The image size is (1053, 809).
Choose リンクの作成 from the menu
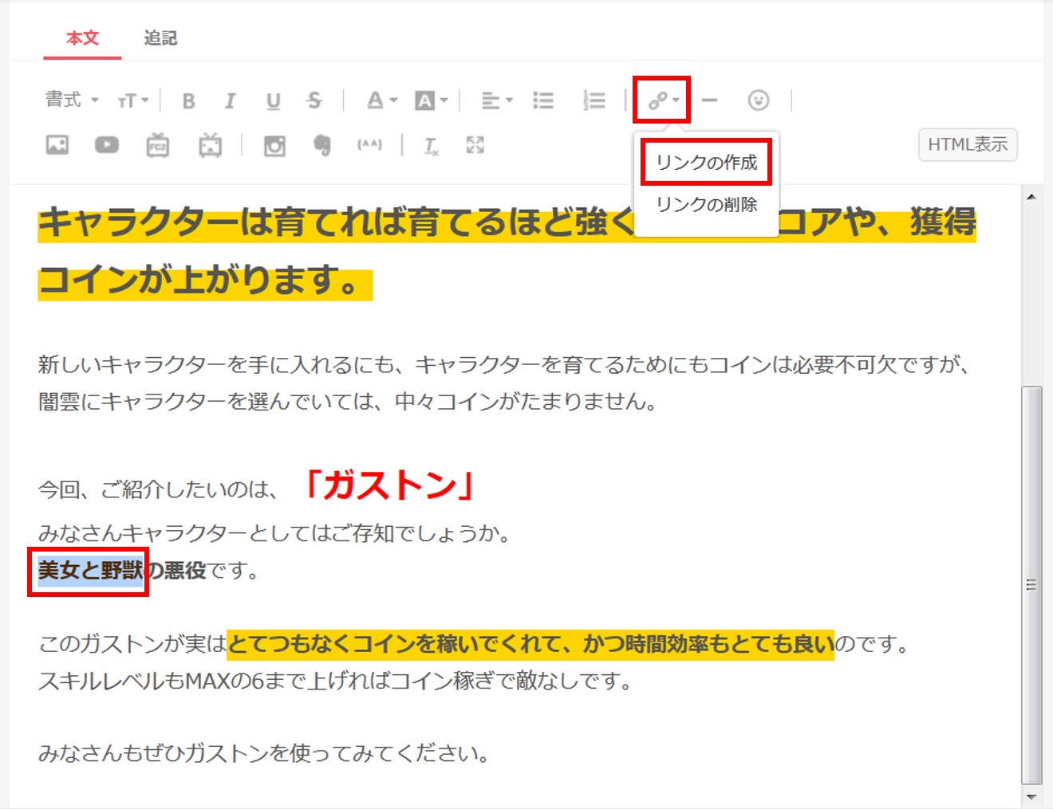pos(707,163)
